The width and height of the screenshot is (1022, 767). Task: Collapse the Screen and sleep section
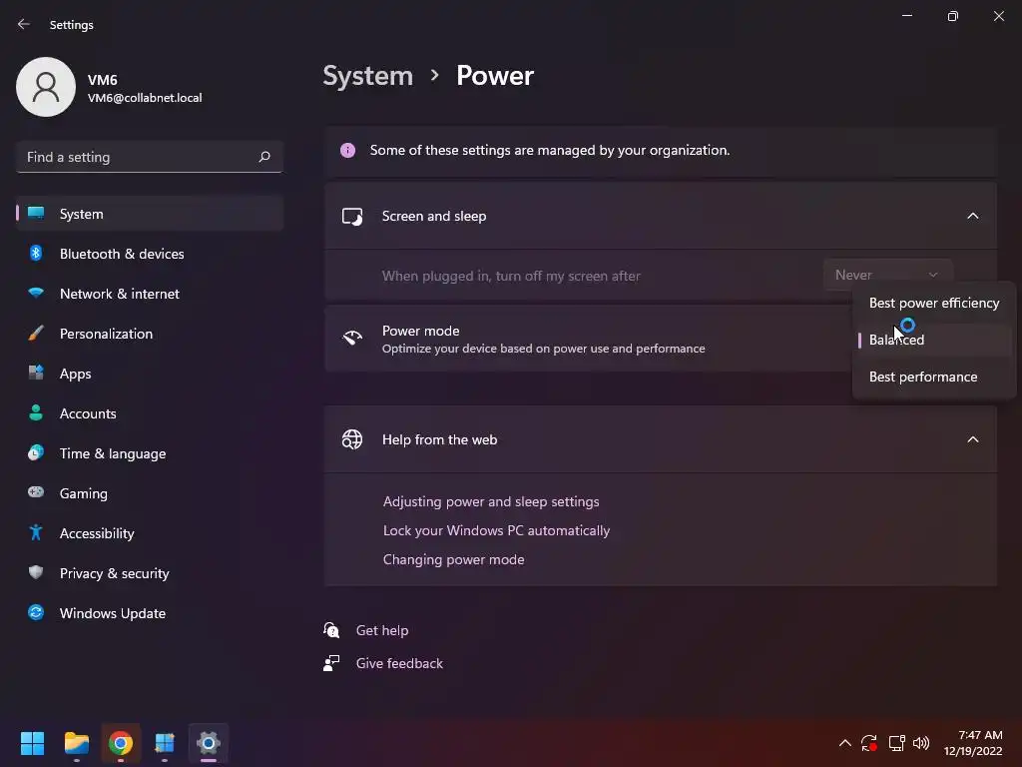pyautogui.click(x=972, y=216)
